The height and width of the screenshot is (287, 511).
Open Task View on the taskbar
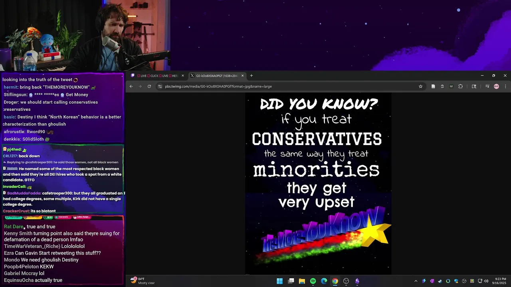[291, 281]
